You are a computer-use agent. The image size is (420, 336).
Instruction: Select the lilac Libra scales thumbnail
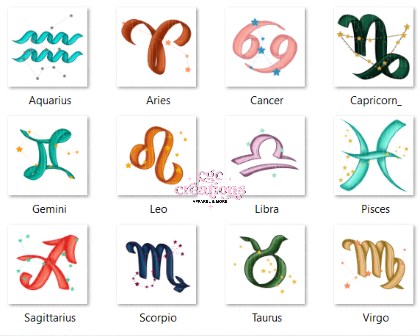tap(265, 156)
